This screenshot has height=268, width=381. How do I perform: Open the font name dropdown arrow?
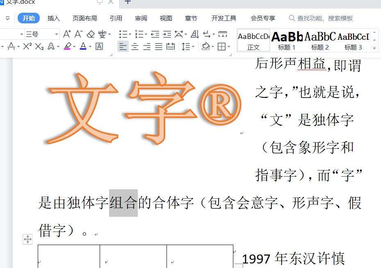pyautogui.click(x=21, y=34)
